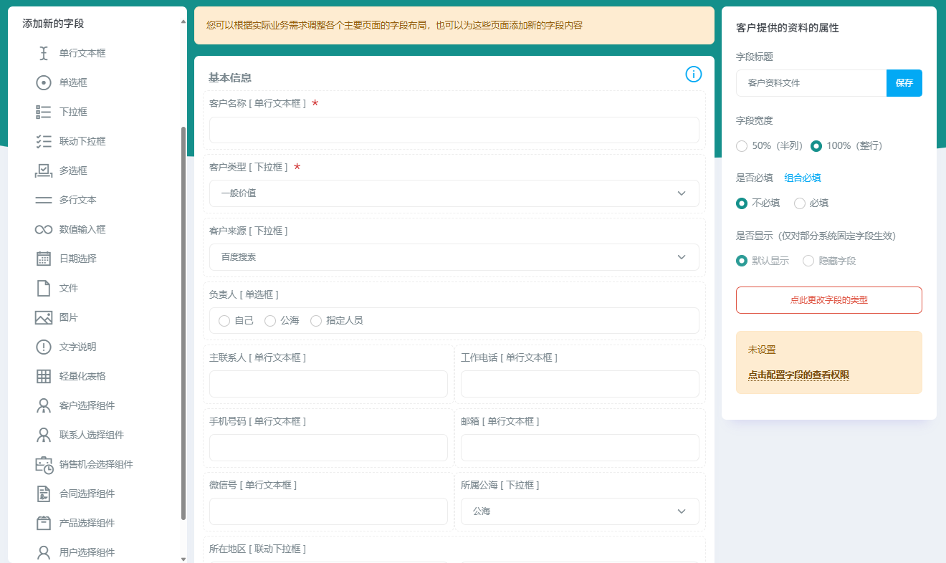The image size is (946, 563).
Task: Click the 客户选择组件 person icon
Action: (x=44, y=405)
